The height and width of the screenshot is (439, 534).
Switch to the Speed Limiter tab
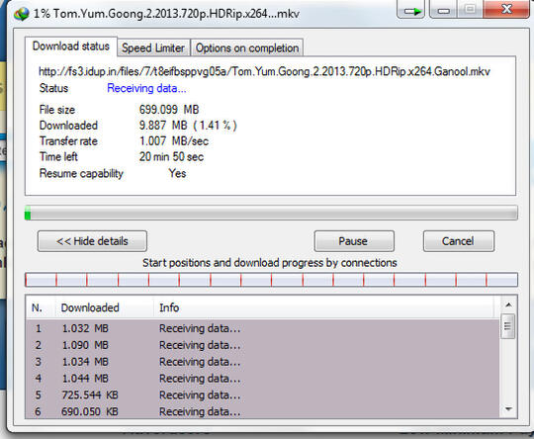click(x=153, y=47)
